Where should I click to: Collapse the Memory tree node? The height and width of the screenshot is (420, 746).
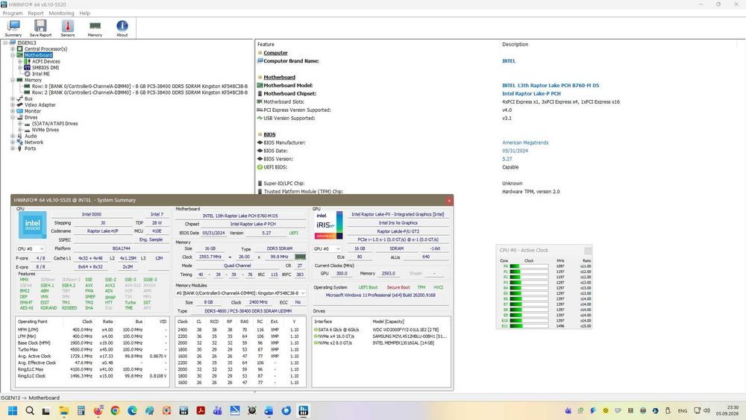tap(13, 80)
